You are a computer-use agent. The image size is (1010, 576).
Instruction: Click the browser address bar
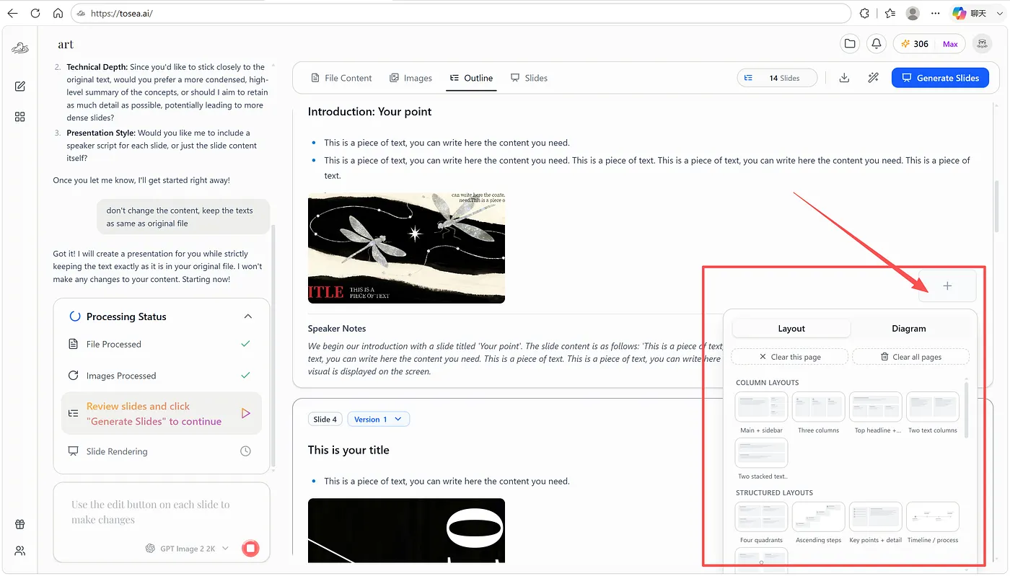462,13
